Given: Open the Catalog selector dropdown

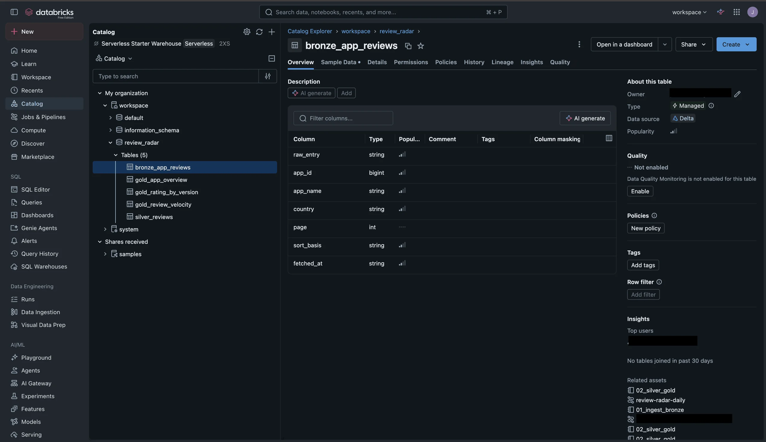Looking at the screenshot, I should point(114,58).
